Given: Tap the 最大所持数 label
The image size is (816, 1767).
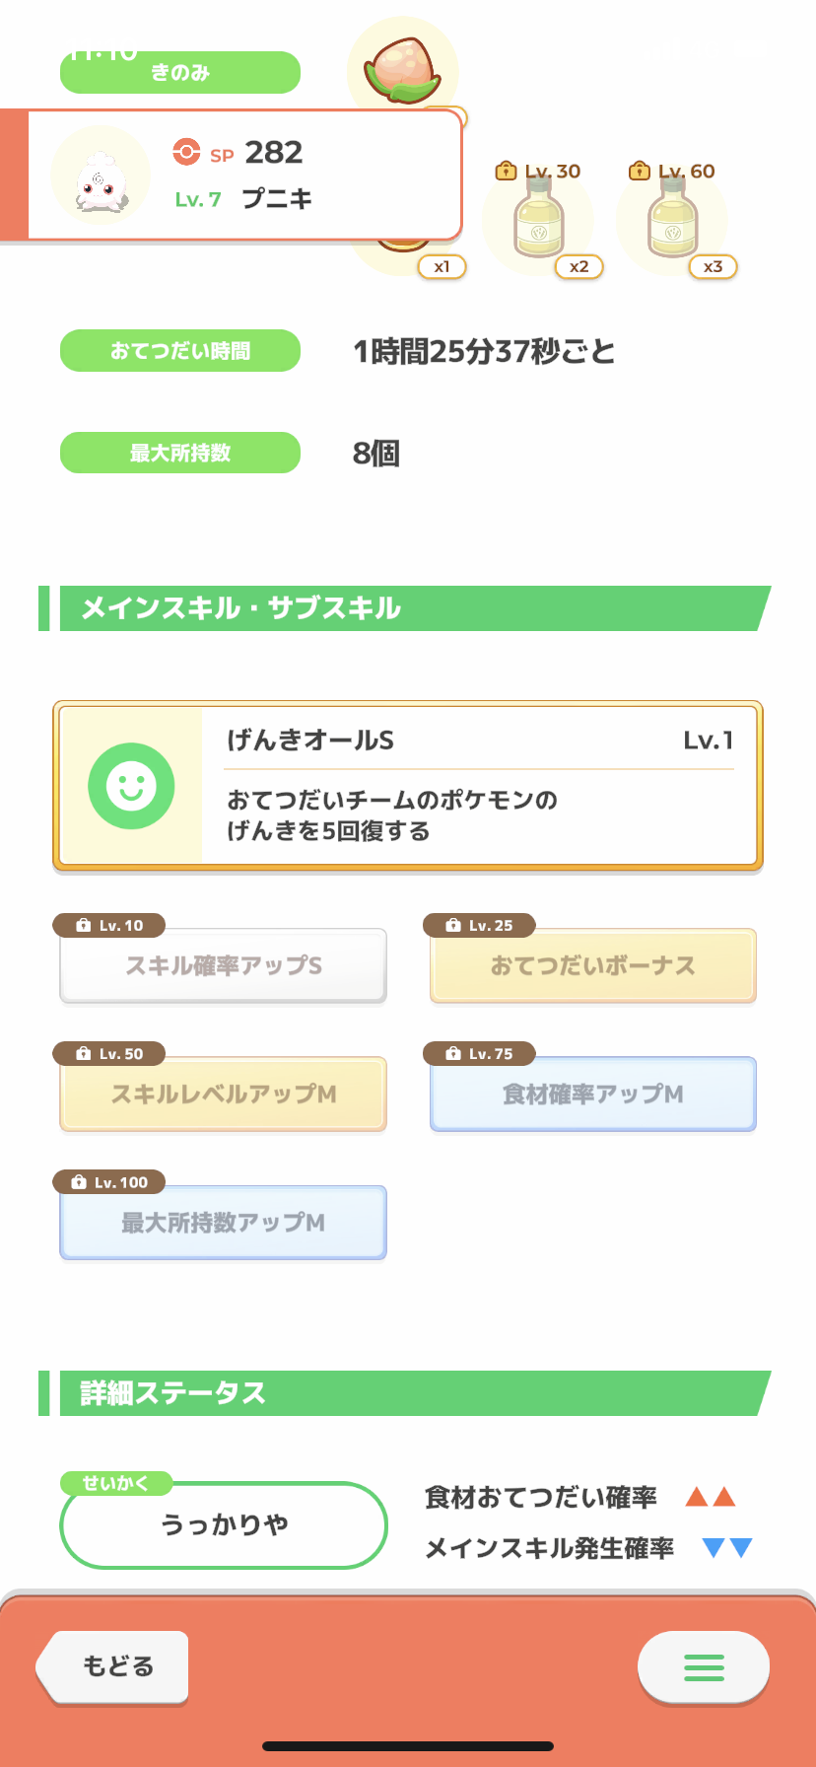Looking at the screenshot, I should pos(180,453).
